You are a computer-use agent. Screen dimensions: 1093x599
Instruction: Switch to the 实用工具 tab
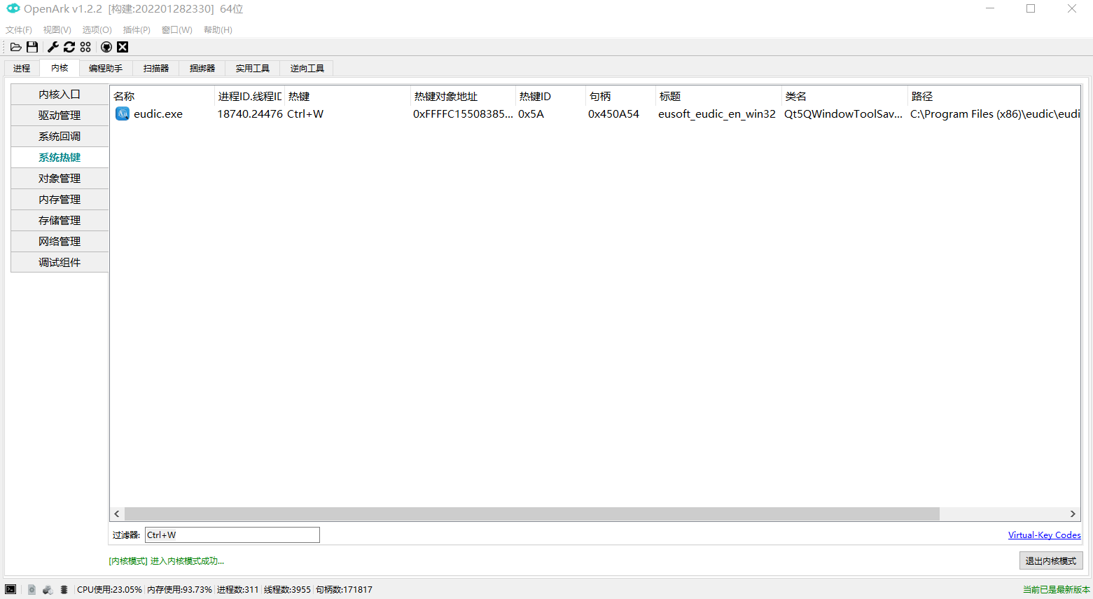[253, 68]
